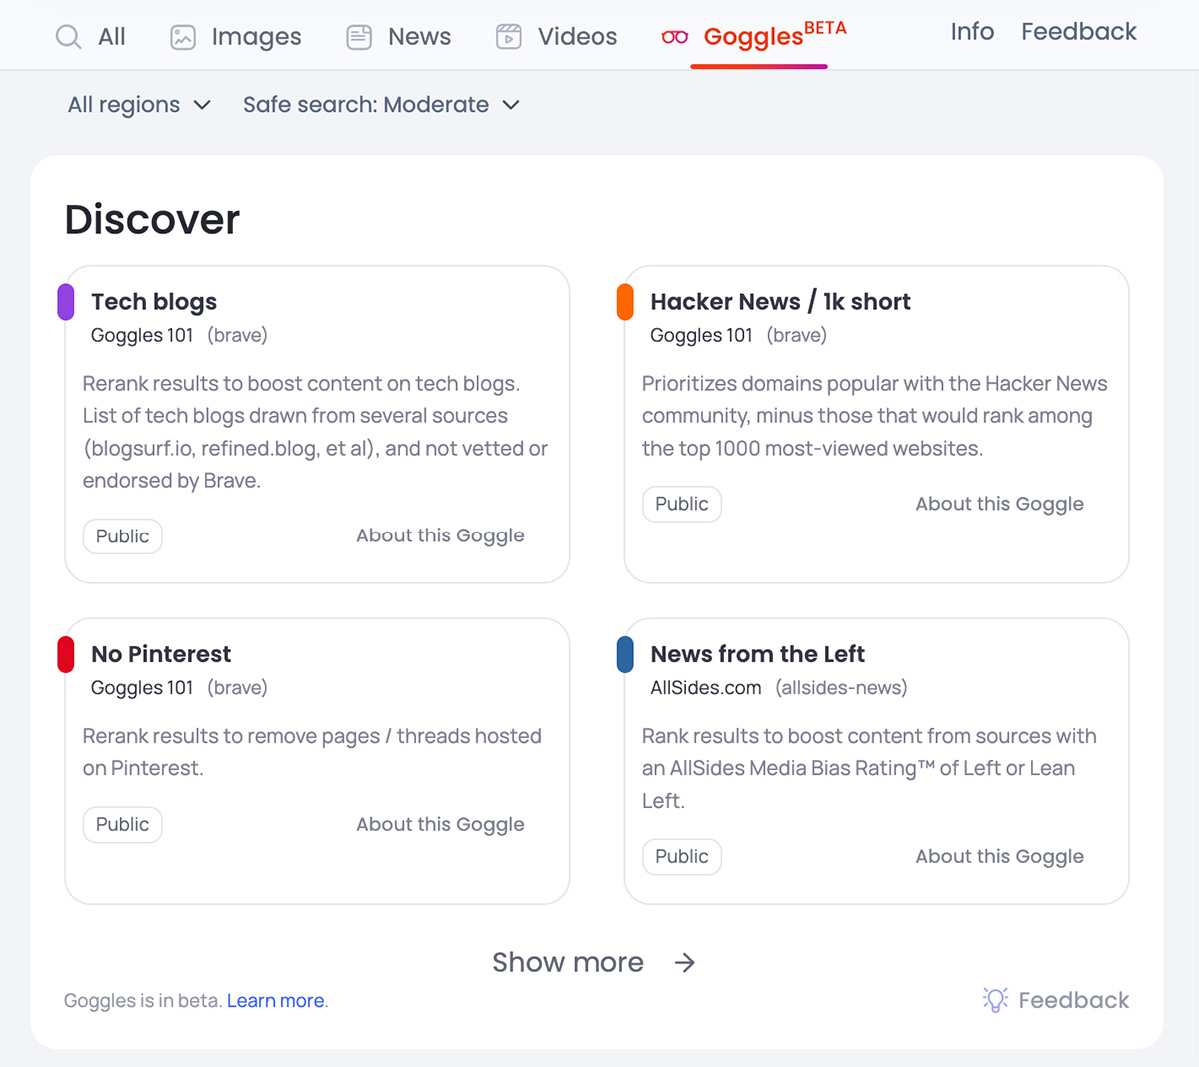Switch to the All search tab
Viewport: 1199px width, 1067px height.
pyautogui.click(x=90, y=37)
